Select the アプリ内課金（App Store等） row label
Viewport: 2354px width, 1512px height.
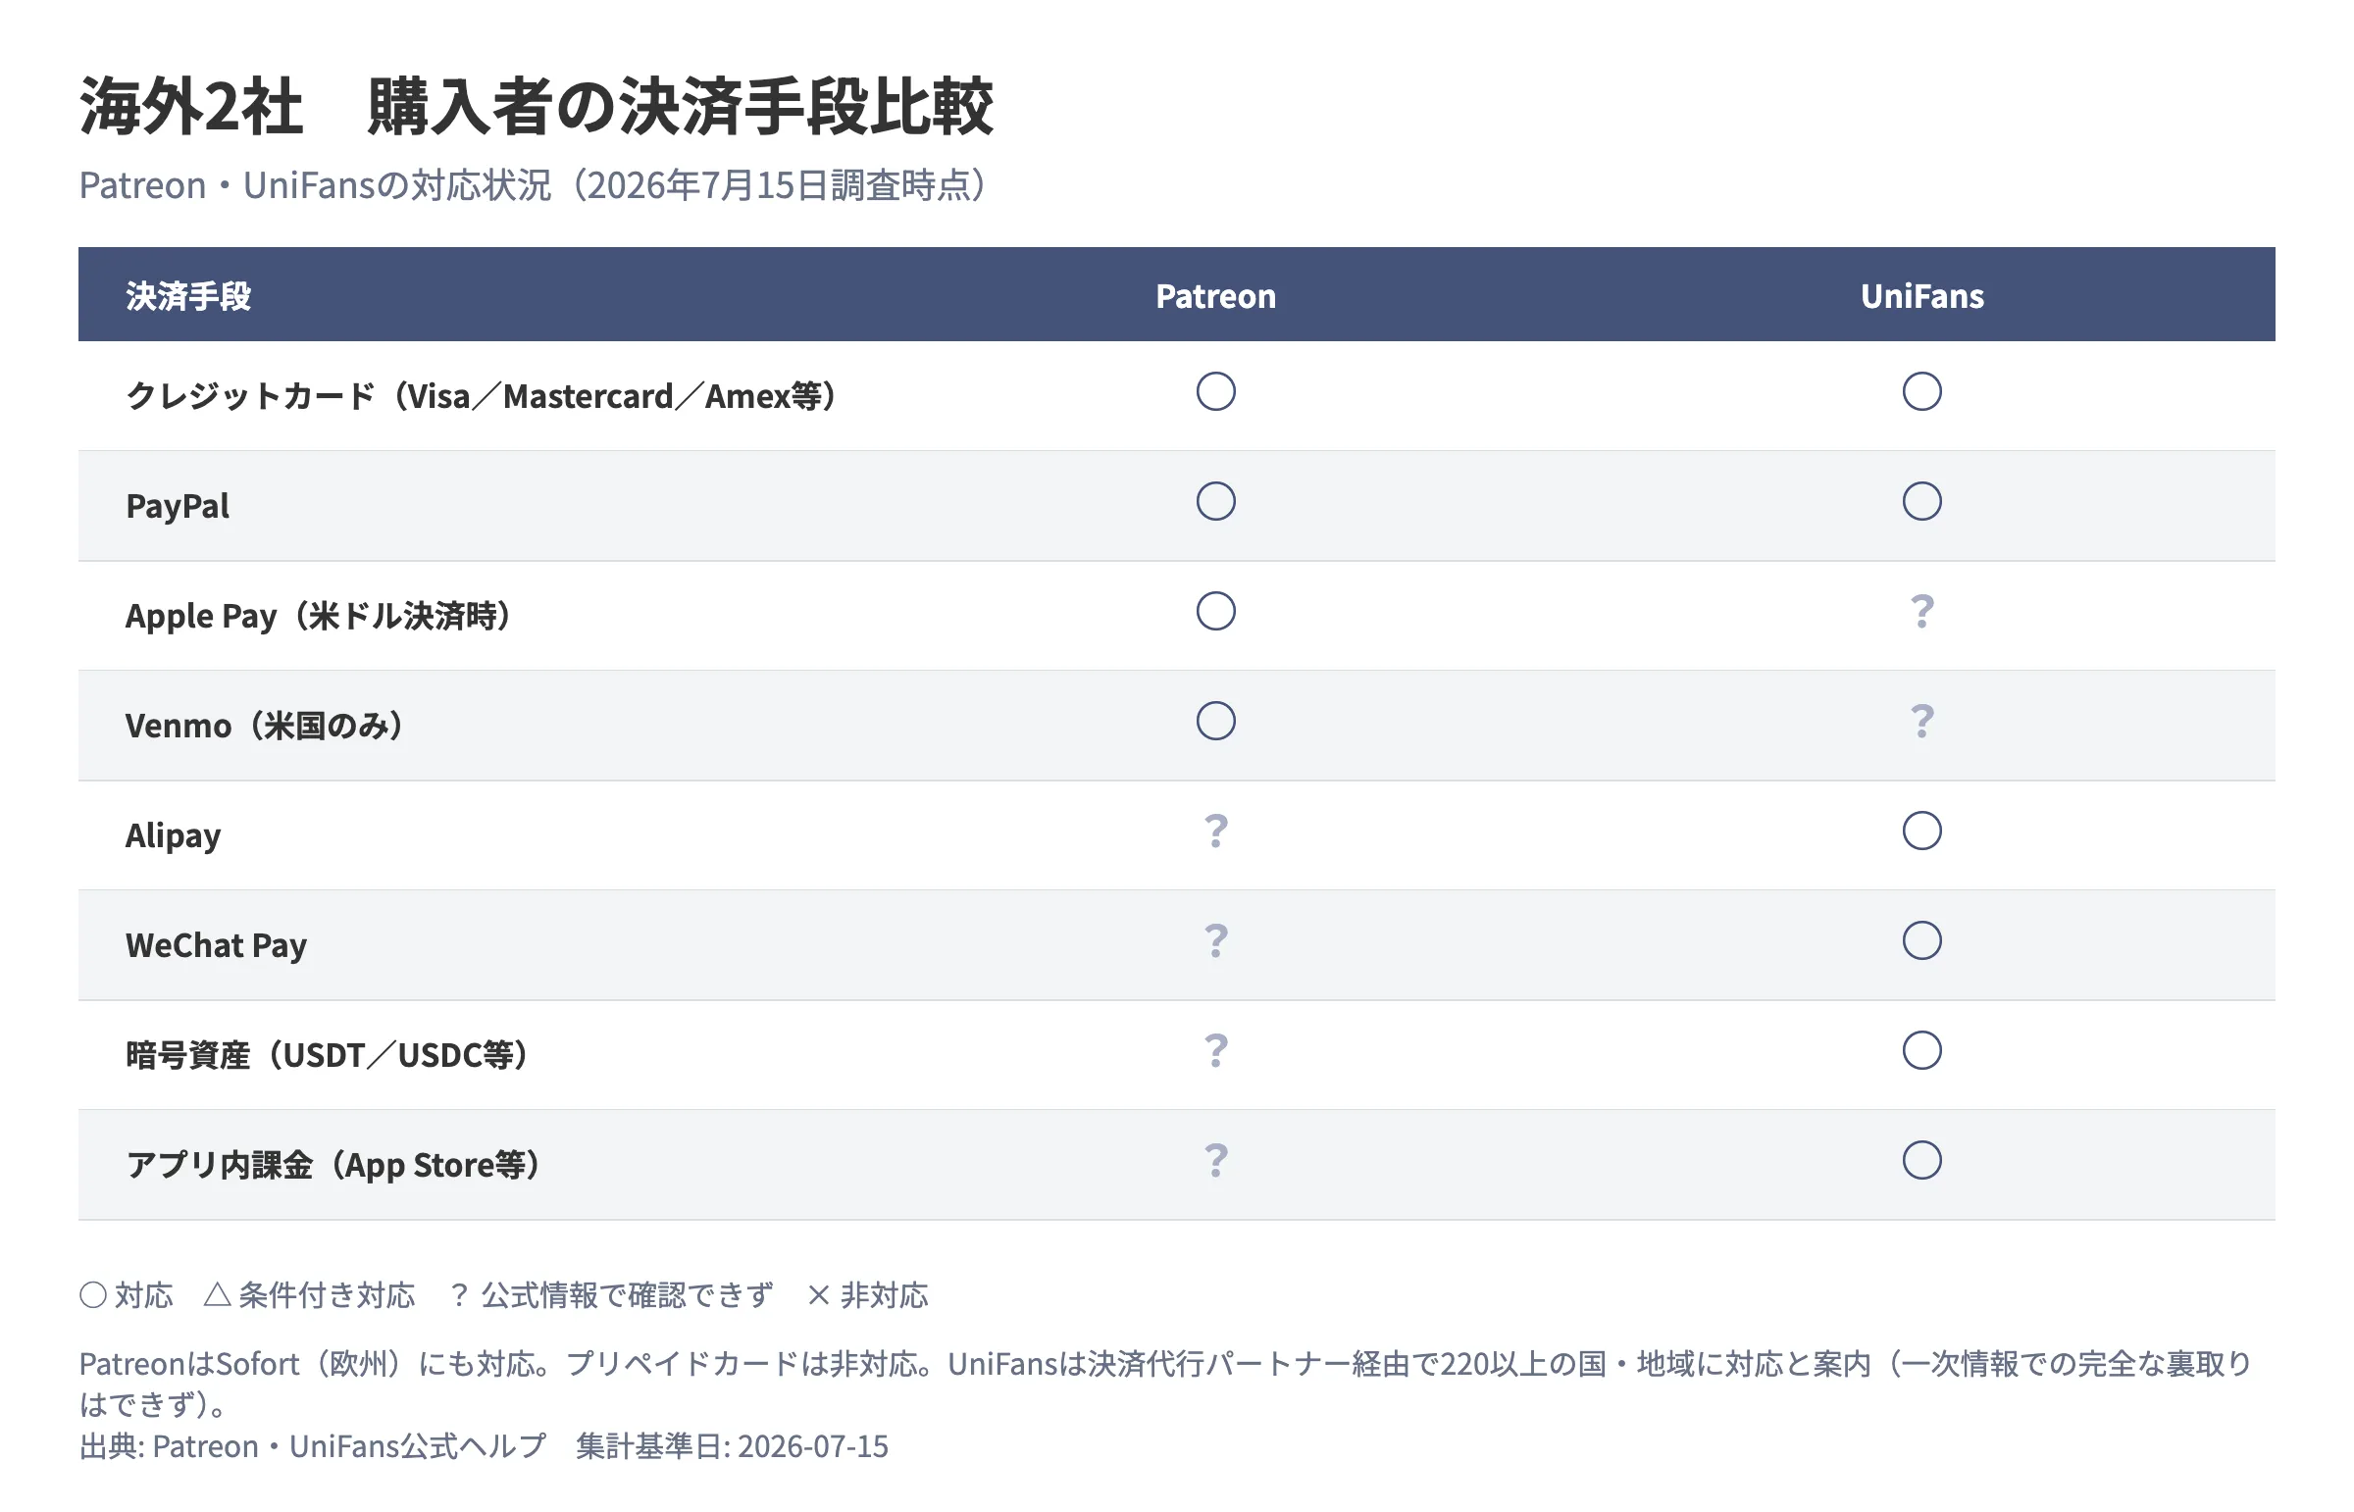point(334,1167)
